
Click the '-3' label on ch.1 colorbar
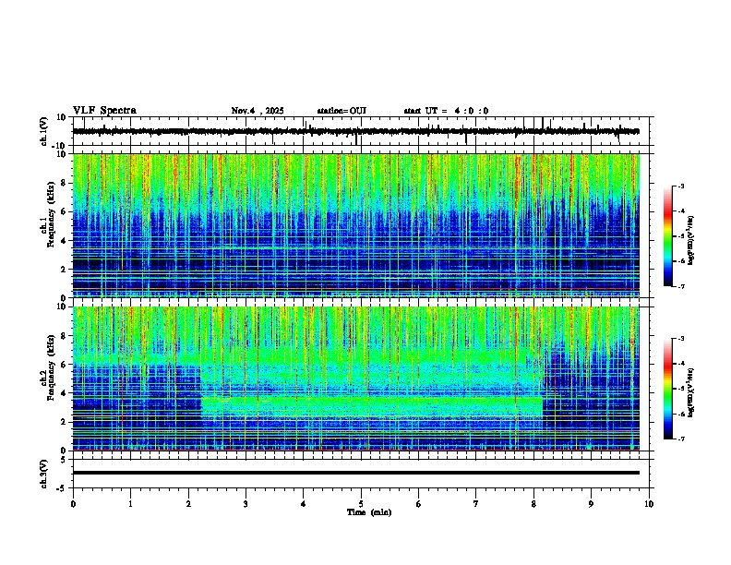pyautogui.click(x=680, y=186)
